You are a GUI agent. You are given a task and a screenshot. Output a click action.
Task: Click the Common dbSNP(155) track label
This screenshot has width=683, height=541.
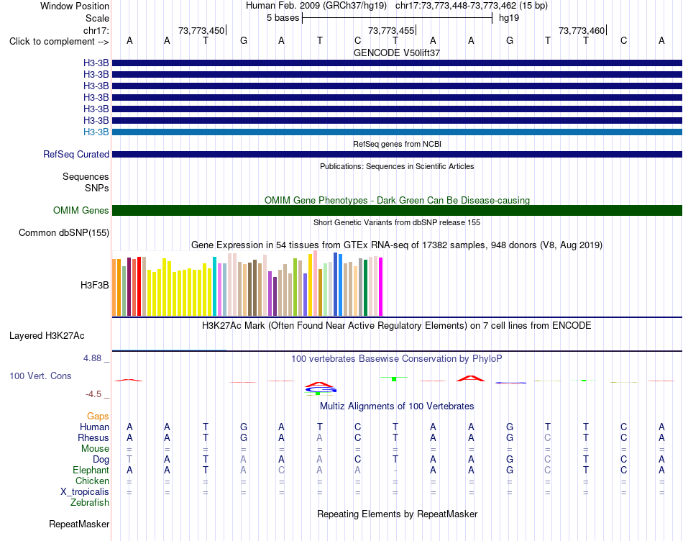[x=63, y=233]
